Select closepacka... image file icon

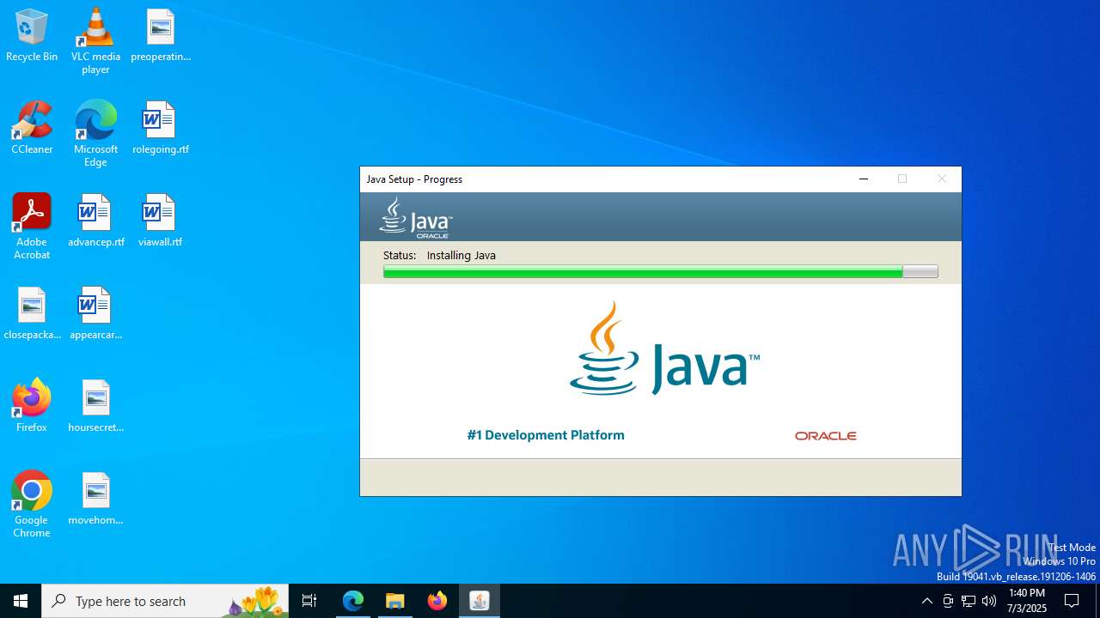pyautogui.click(x=32, y=313)
